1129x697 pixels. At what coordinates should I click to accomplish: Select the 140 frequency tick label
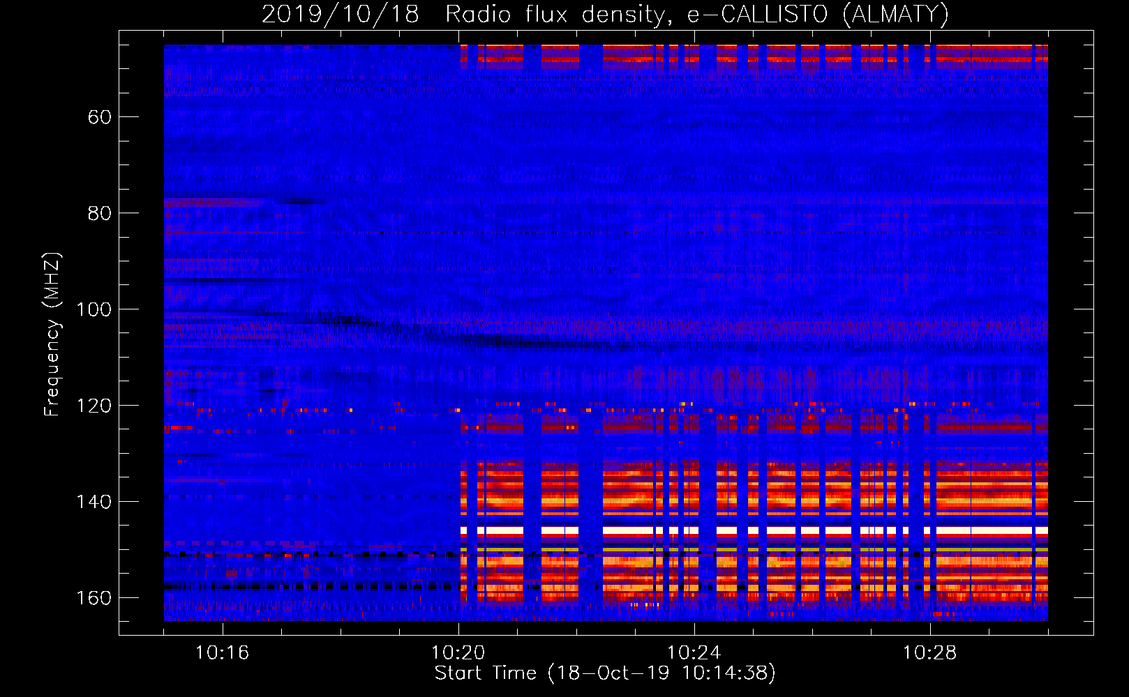click(x=94, y=501)
